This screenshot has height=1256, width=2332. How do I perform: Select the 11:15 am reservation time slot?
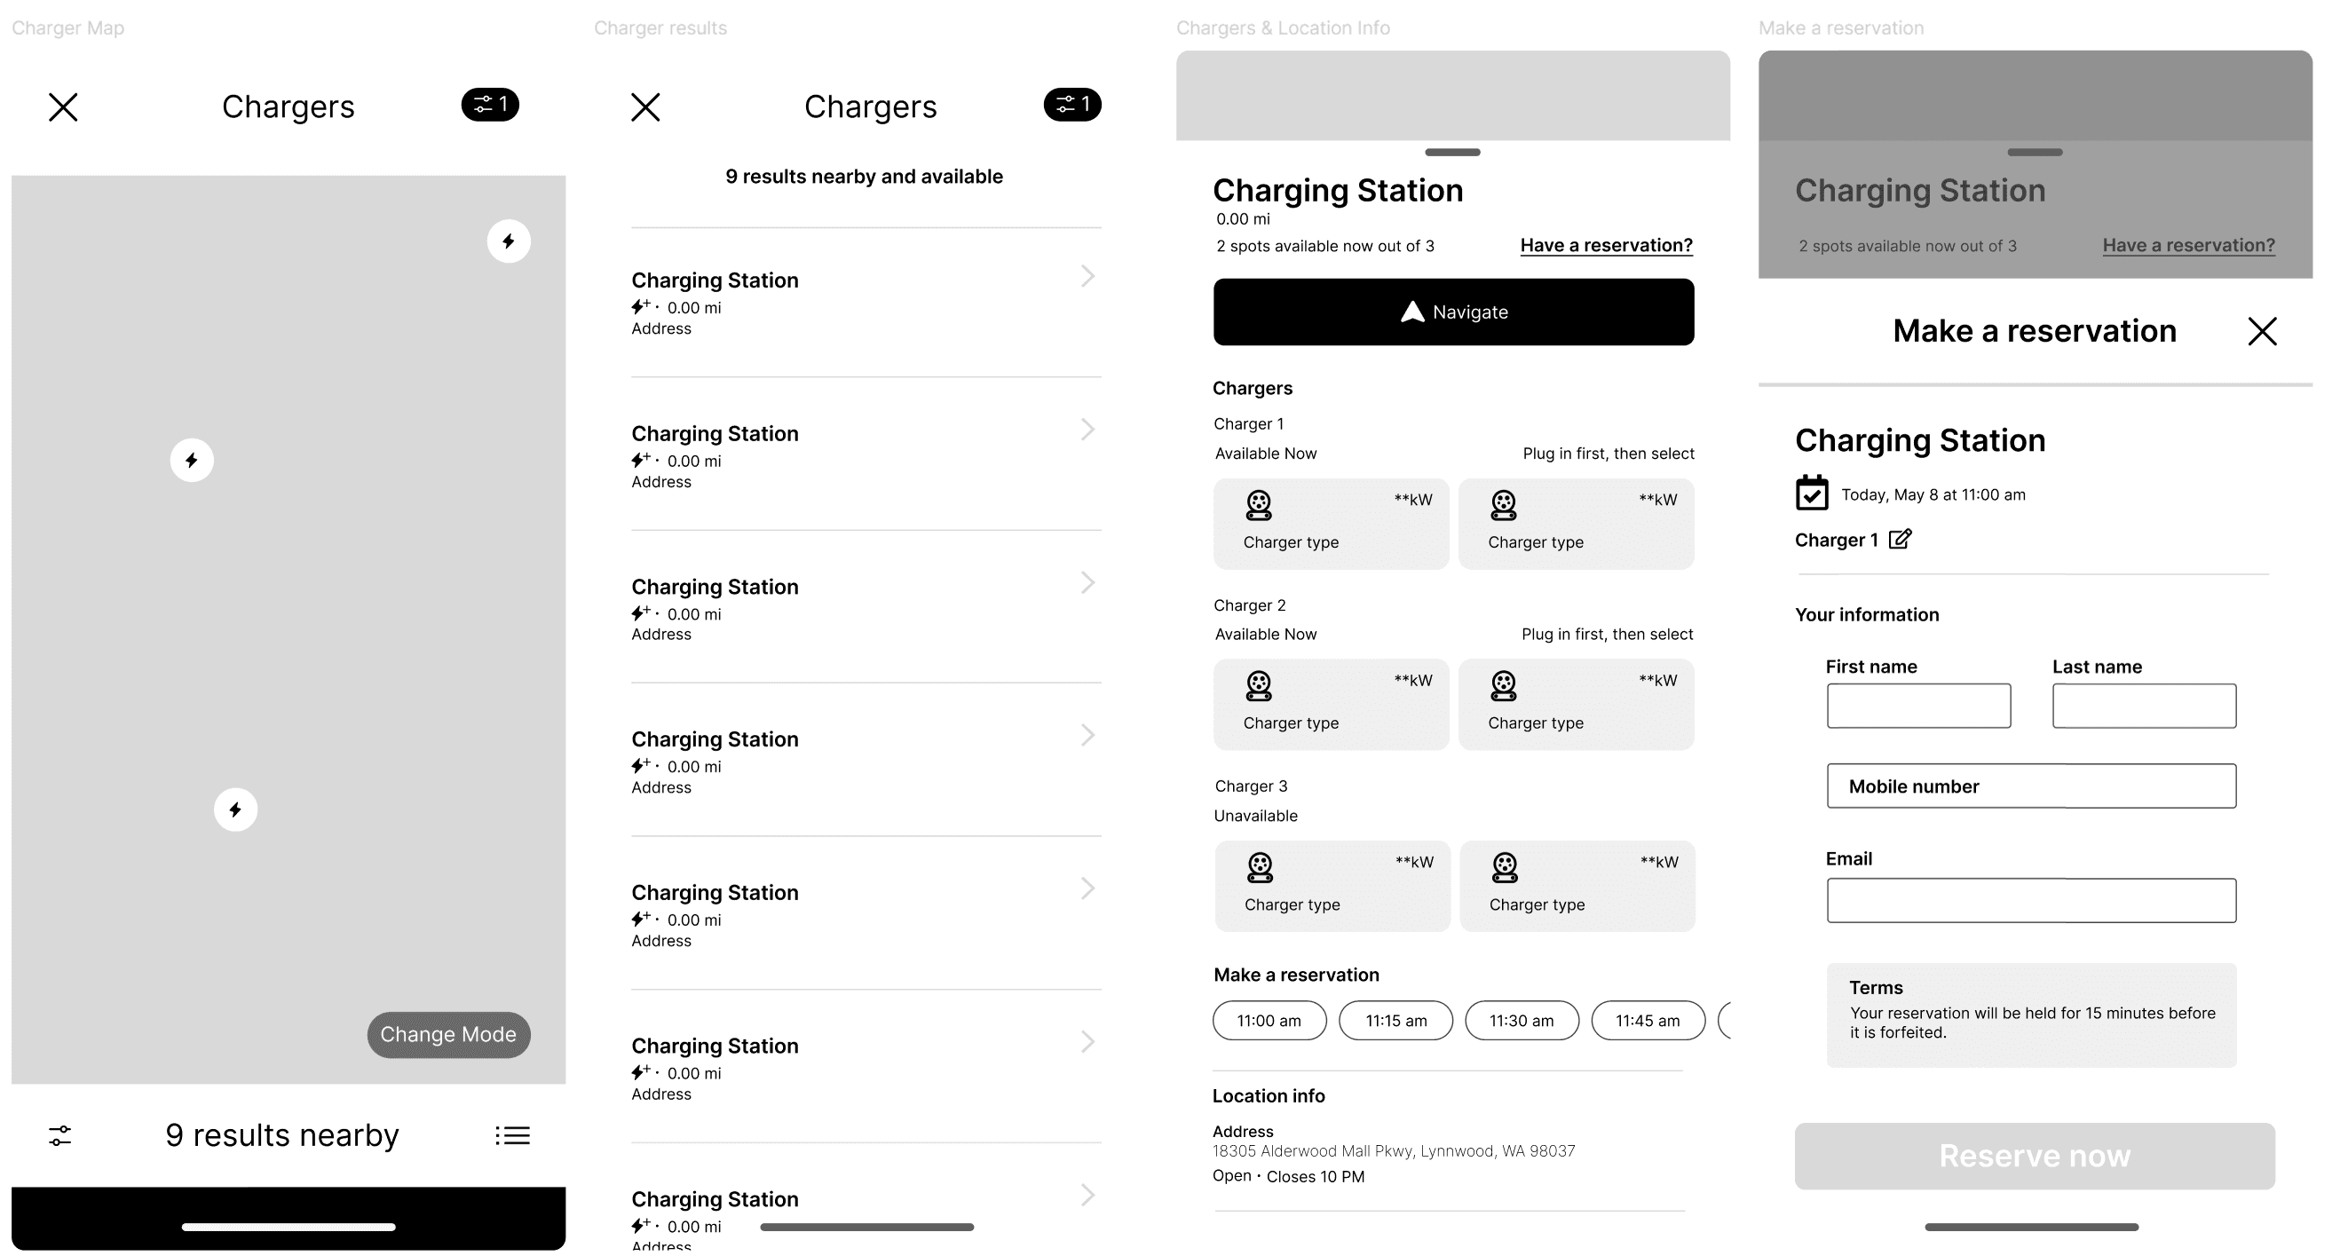coord(1395,1020)
